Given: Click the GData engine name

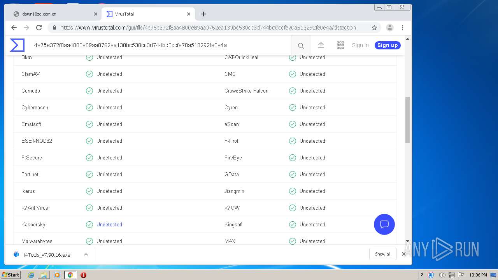Looking at the screenshot, I should click(231, 174).
